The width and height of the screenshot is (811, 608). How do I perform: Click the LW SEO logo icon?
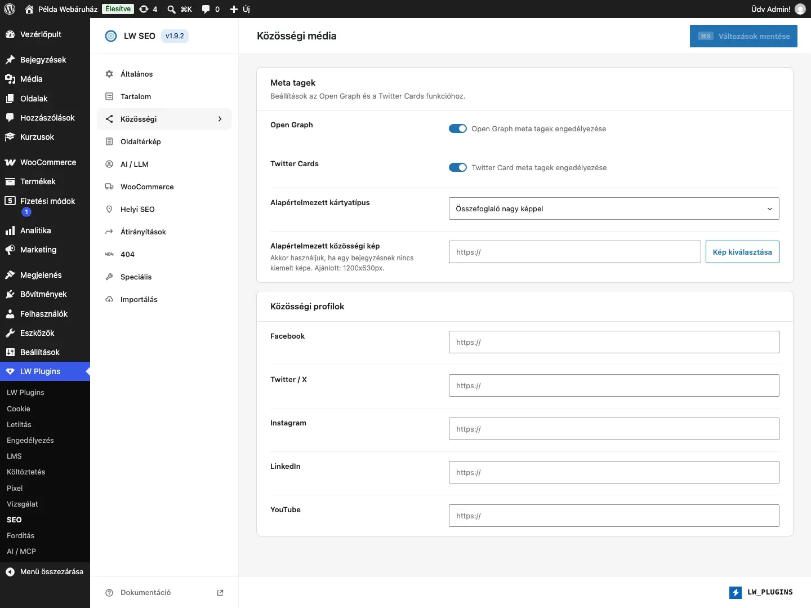point(111,36)
